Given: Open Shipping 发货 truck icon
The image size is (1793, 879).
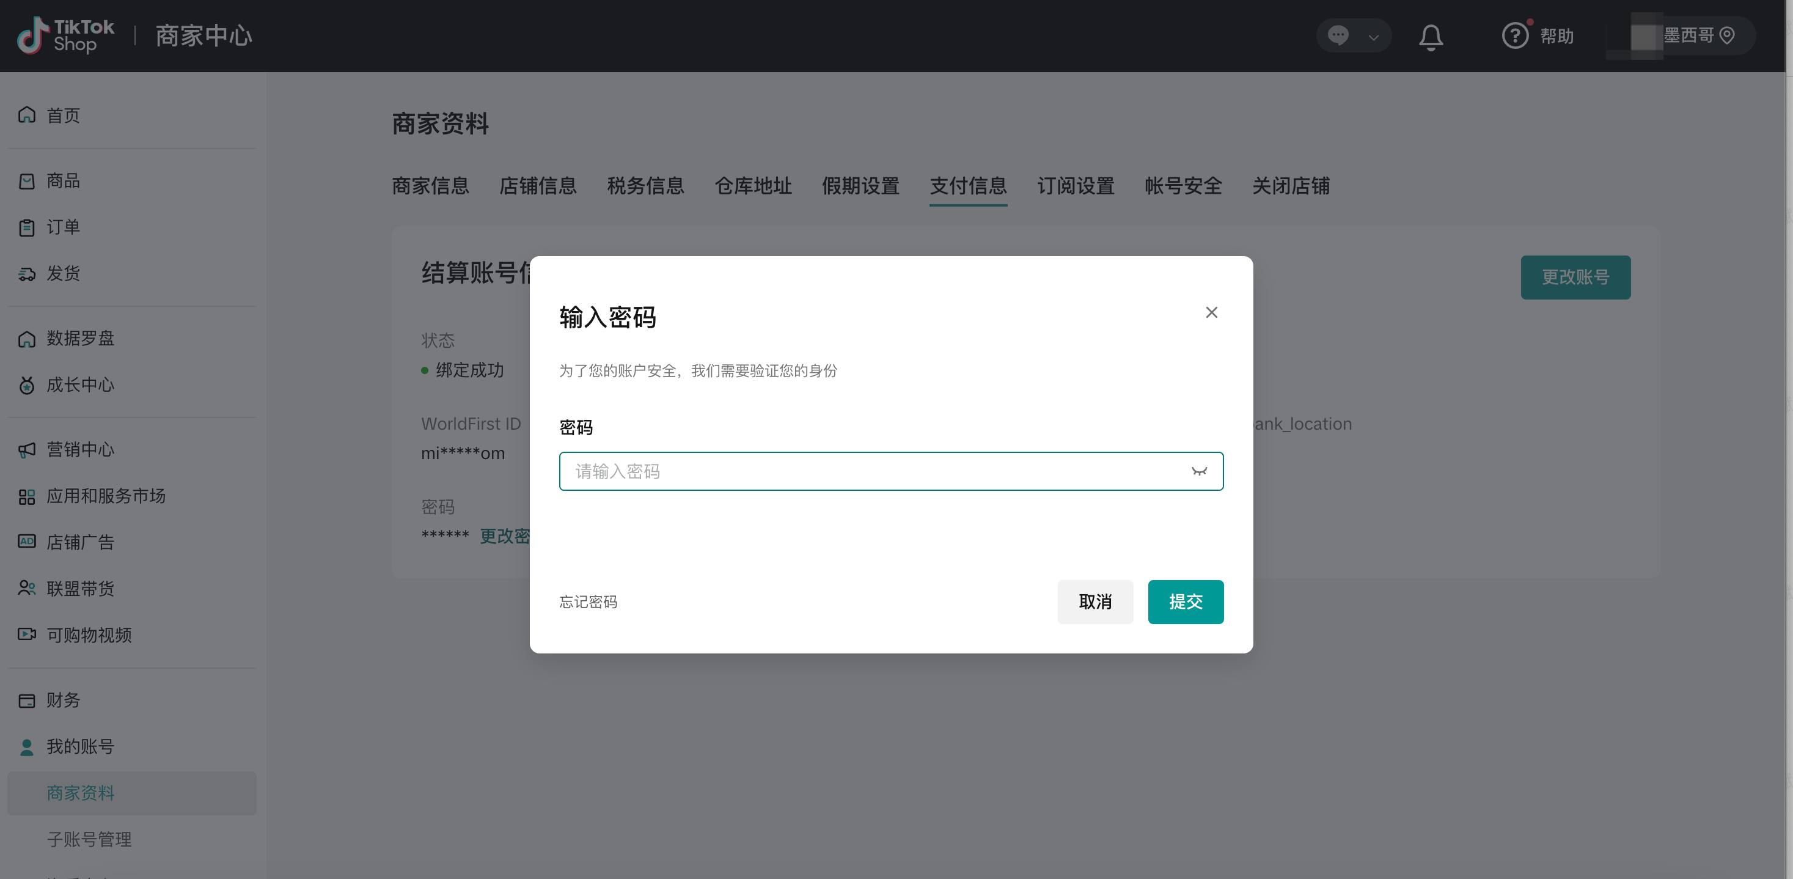Looking at the screenshot, I should coord(27,273).
